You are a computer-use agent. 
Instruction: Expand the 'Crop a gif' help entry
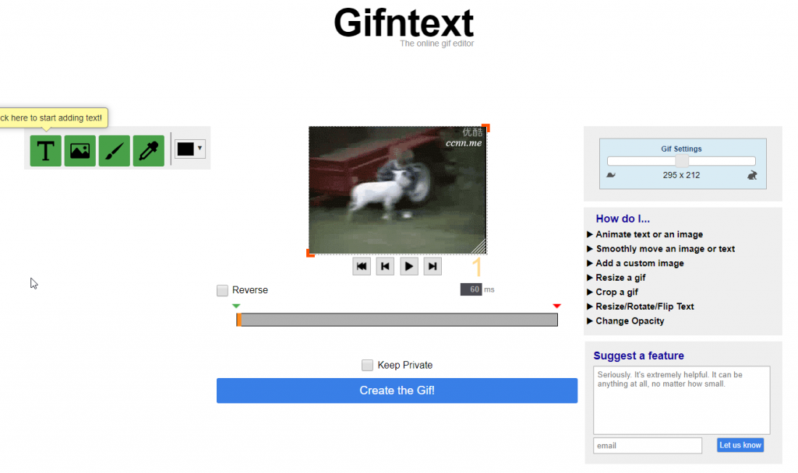[616, 292]
